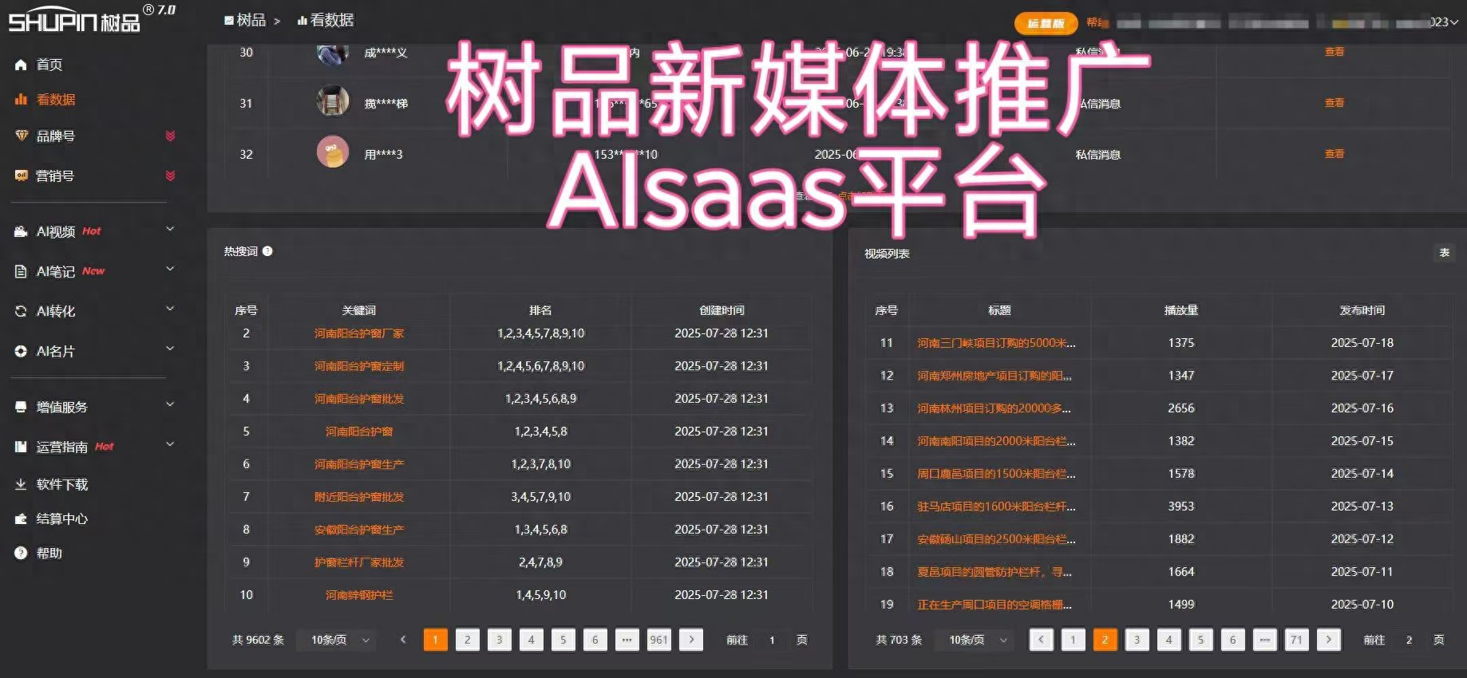Open the account dropdown arrow at top right
1467x678 pixels.
(x=1453, y=22)
